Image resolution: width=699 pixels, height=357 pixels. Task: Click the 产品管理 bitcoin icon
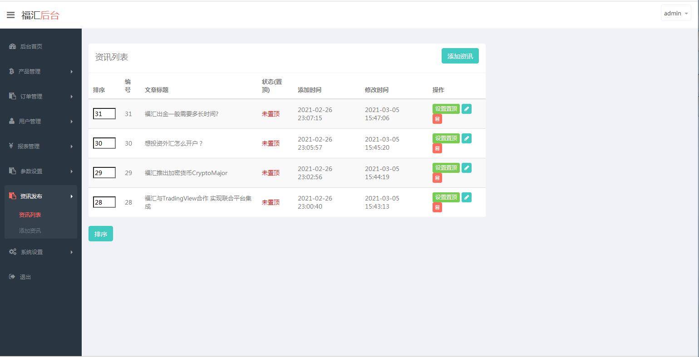tap(11, 71)
